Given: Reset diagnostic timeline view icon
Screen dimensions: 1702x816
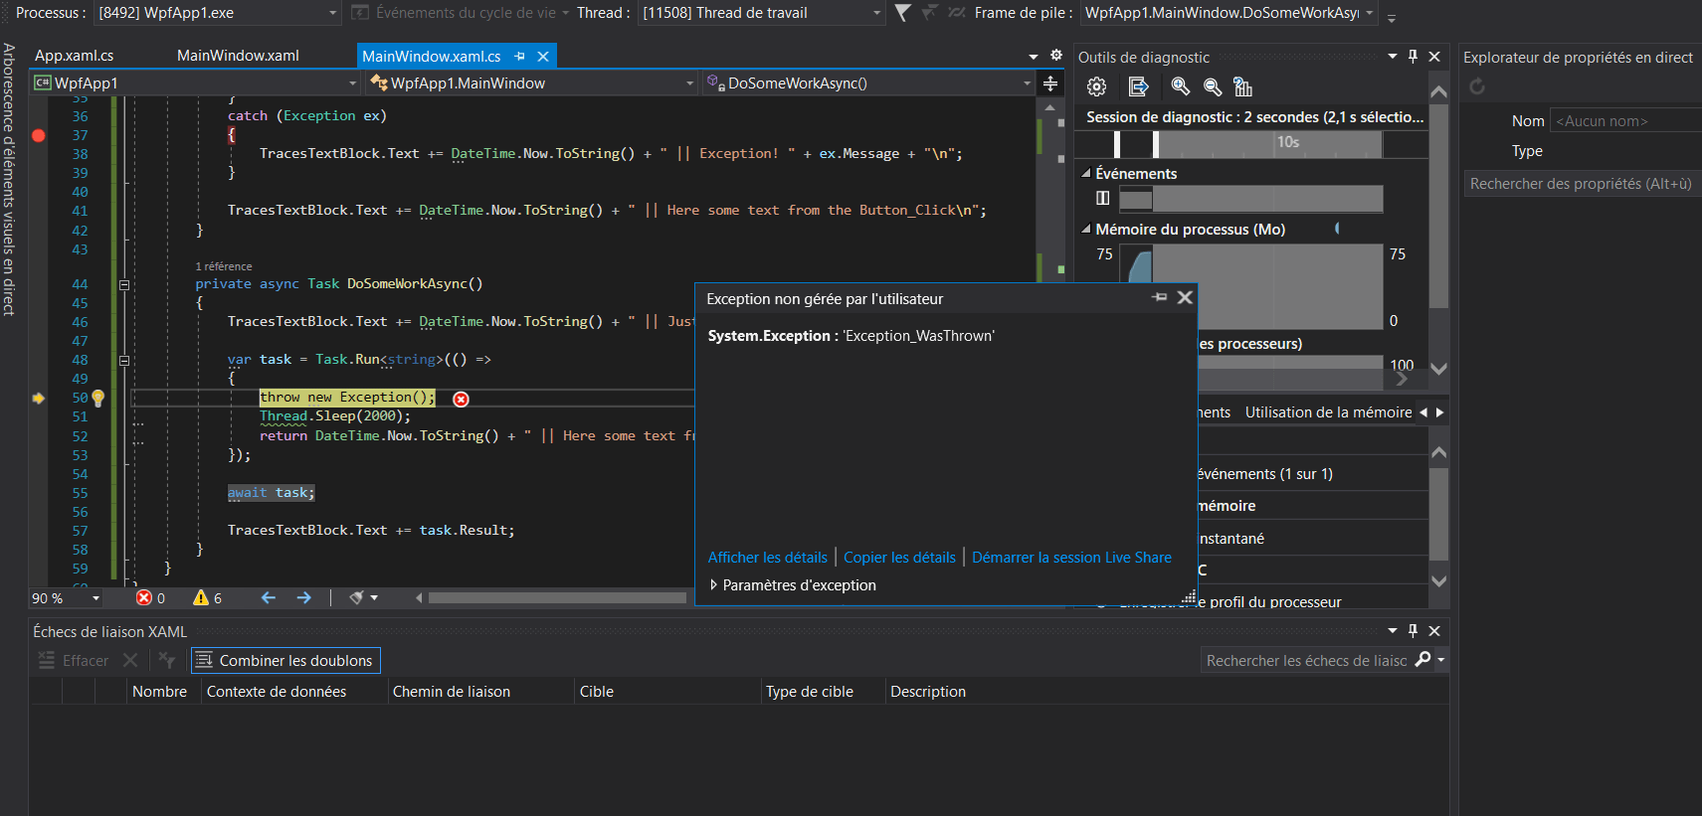Looking at the screenshot, I should tap(1242, 86).
